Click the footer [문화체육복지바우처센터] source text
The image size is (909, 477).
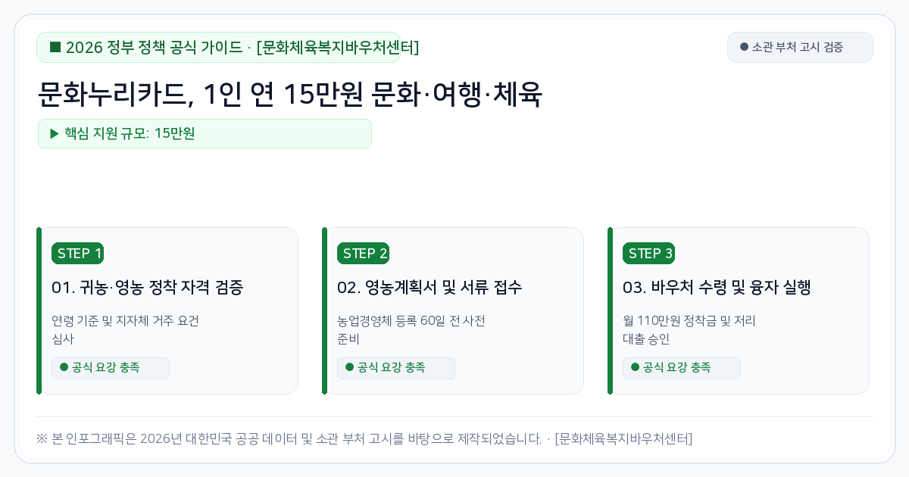click(x=623, y=438)
